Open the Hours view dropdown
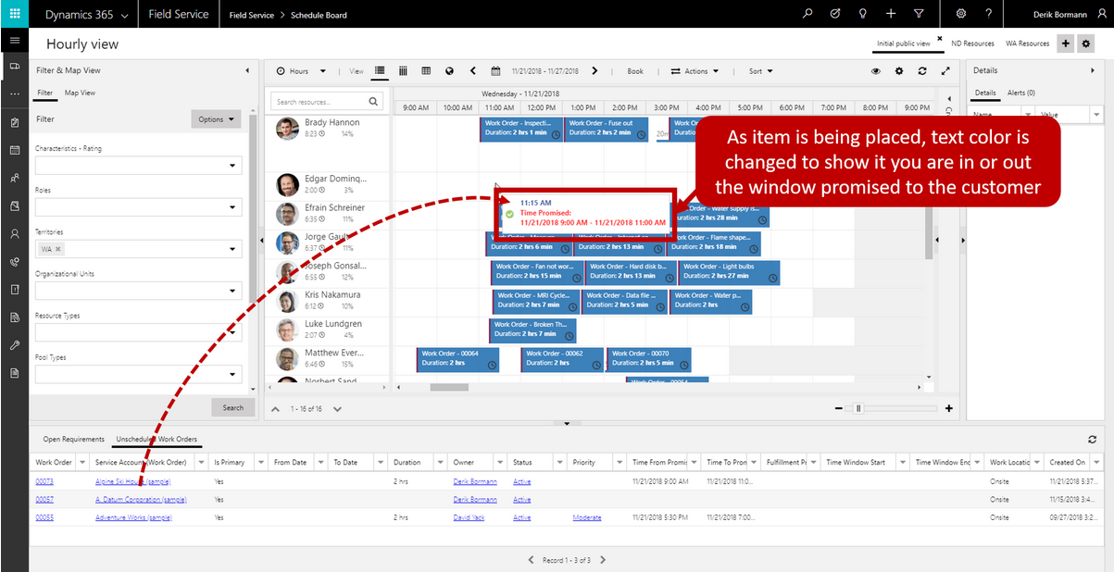Image resolution: width=1114 pixels, height=572 pixels. [302, 71]
